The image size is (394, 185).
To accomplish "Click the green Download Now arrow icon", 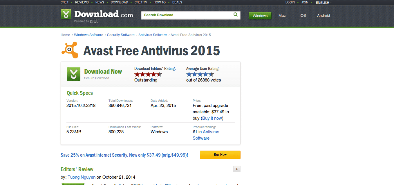I will click(x=74, y=74).
